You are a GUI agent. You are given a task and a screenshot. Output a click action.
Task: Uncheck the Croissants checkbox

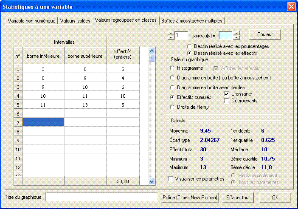pos(227,93)
